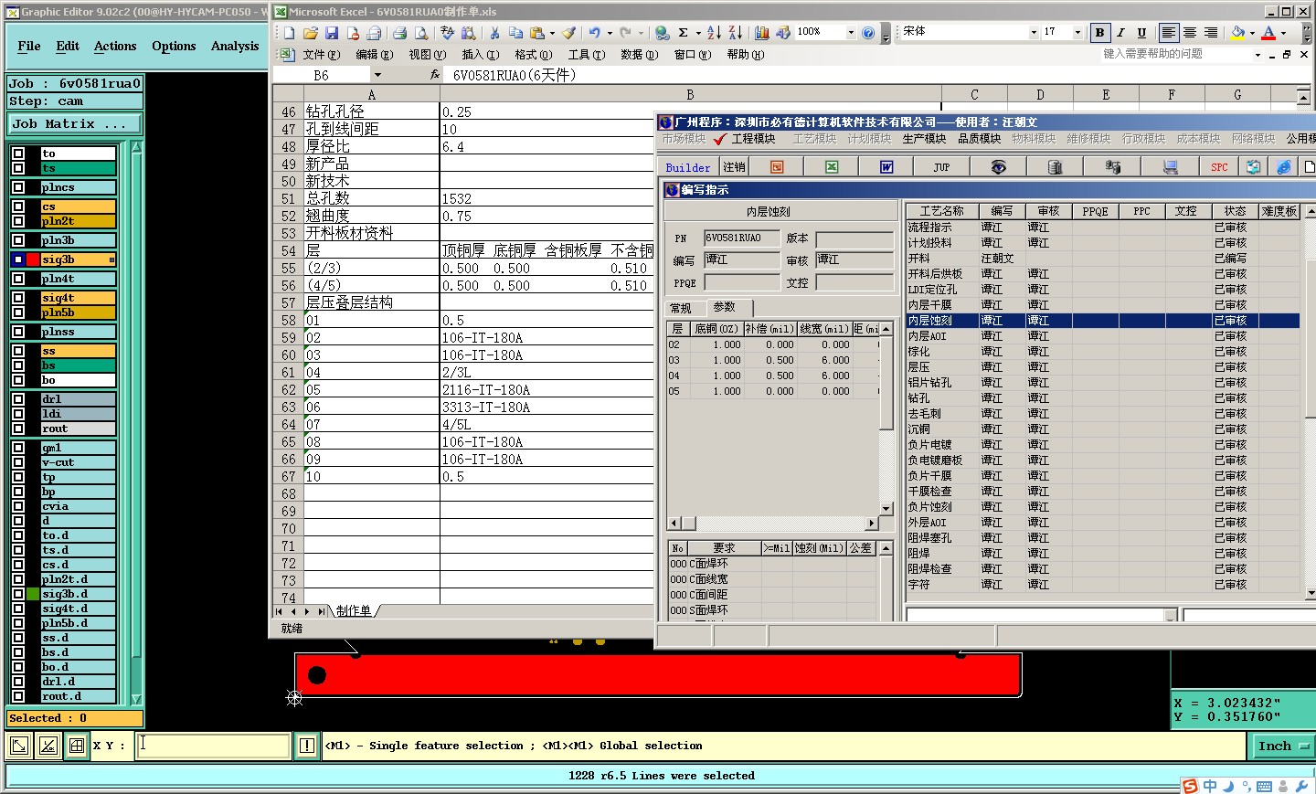
Task: Toggle checkbox for layer drl
Action: pos(18,399)
